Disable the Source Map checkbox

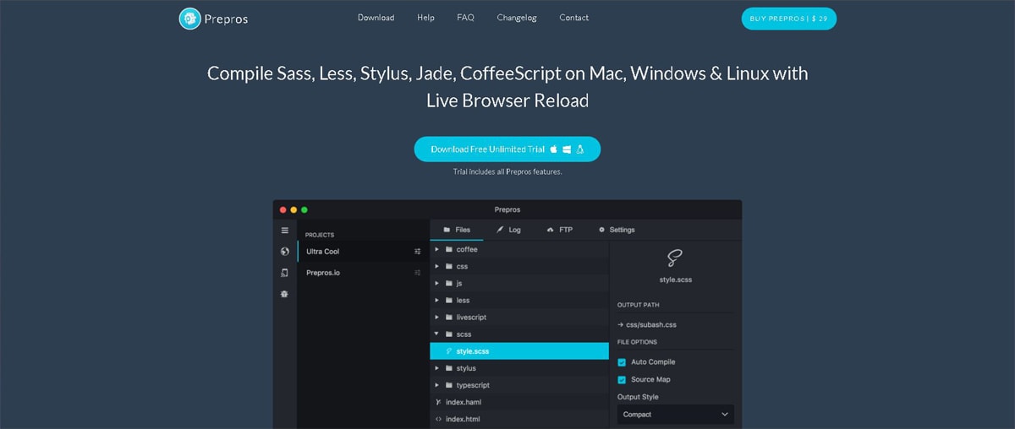622,380
